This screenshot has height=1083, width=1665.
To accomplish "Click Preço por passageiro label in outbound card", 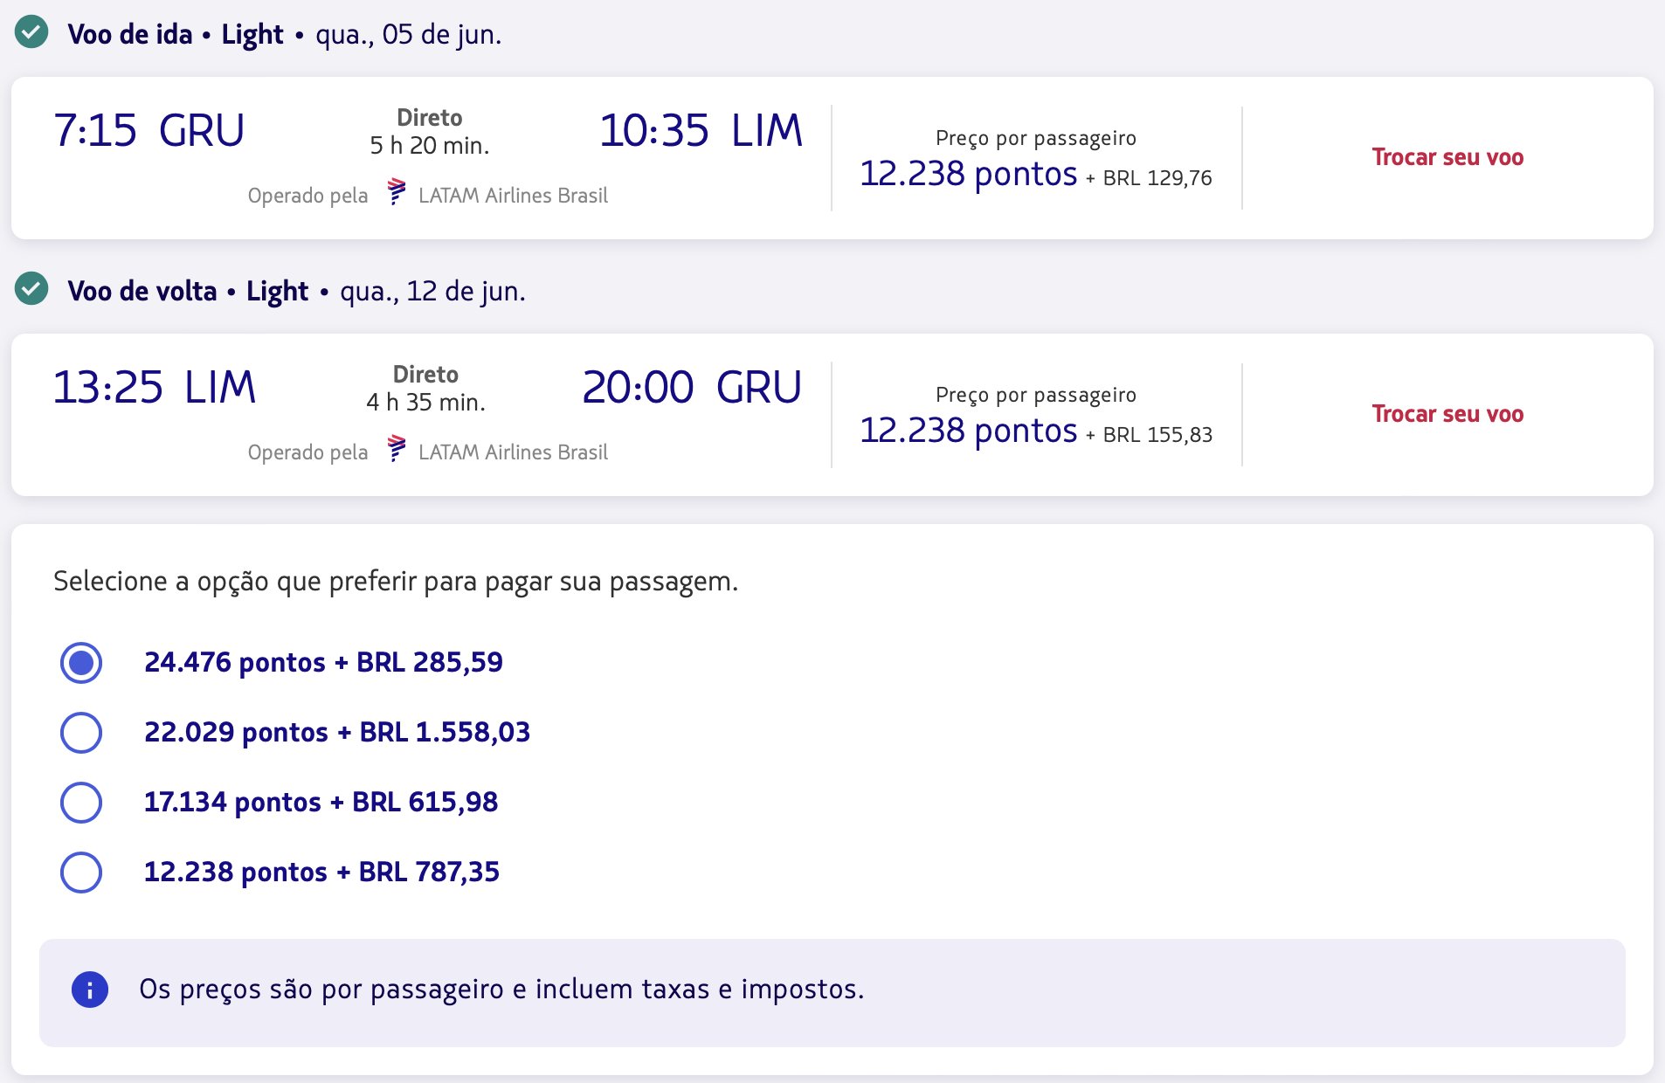I will (x=1036, y=138).
